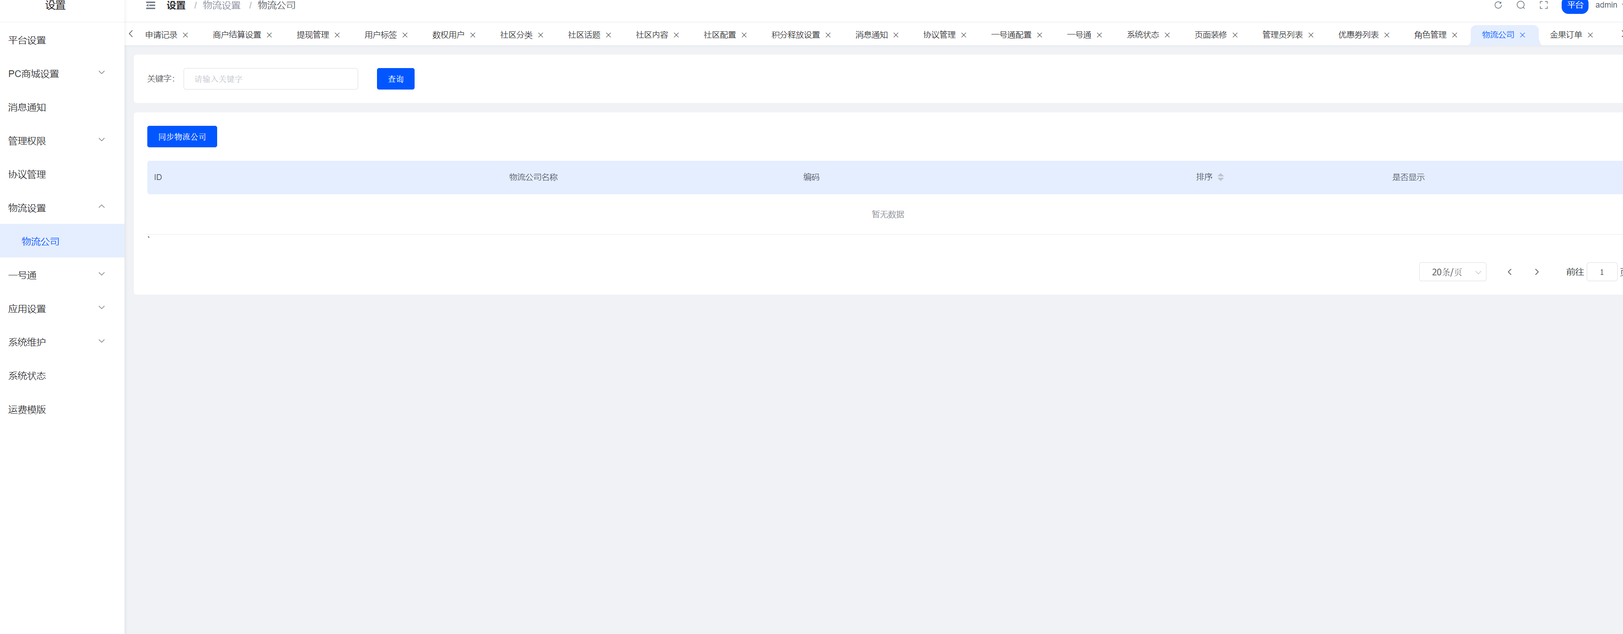The width and height of the screenshot is (1623, 634).
Task: Go to previous page arrow in pagination
Action: (1509, 272)
